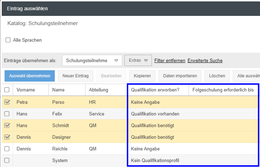Select the checkbox for Dennis Reichle

(7, 149)
